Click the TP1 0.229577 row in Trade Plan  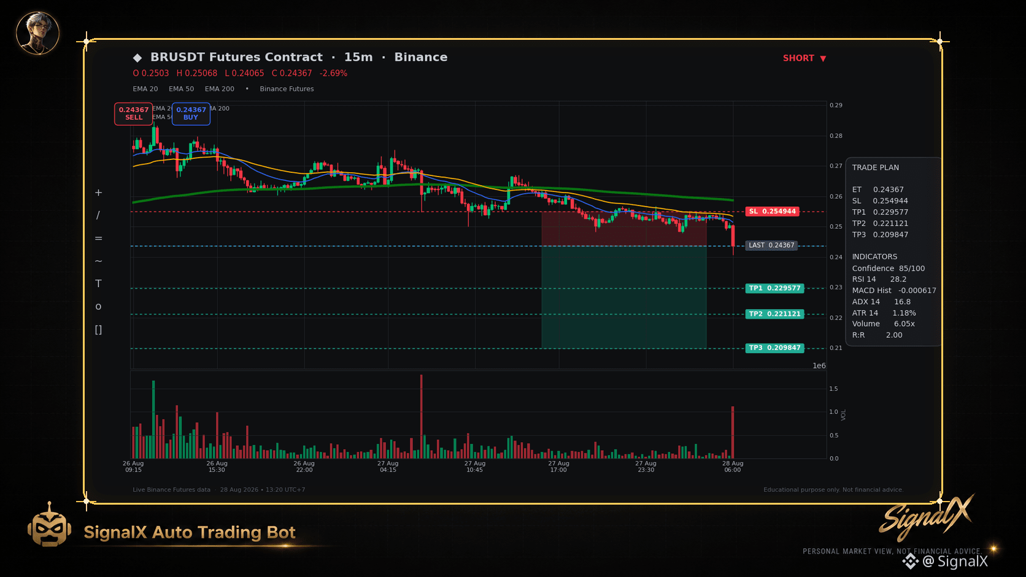880,212
